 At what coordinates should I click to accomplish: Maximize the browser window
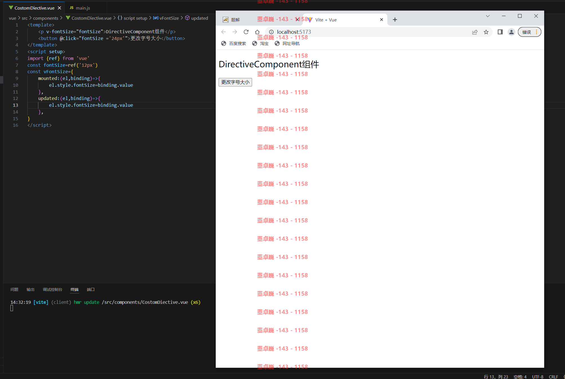[520, 16]
